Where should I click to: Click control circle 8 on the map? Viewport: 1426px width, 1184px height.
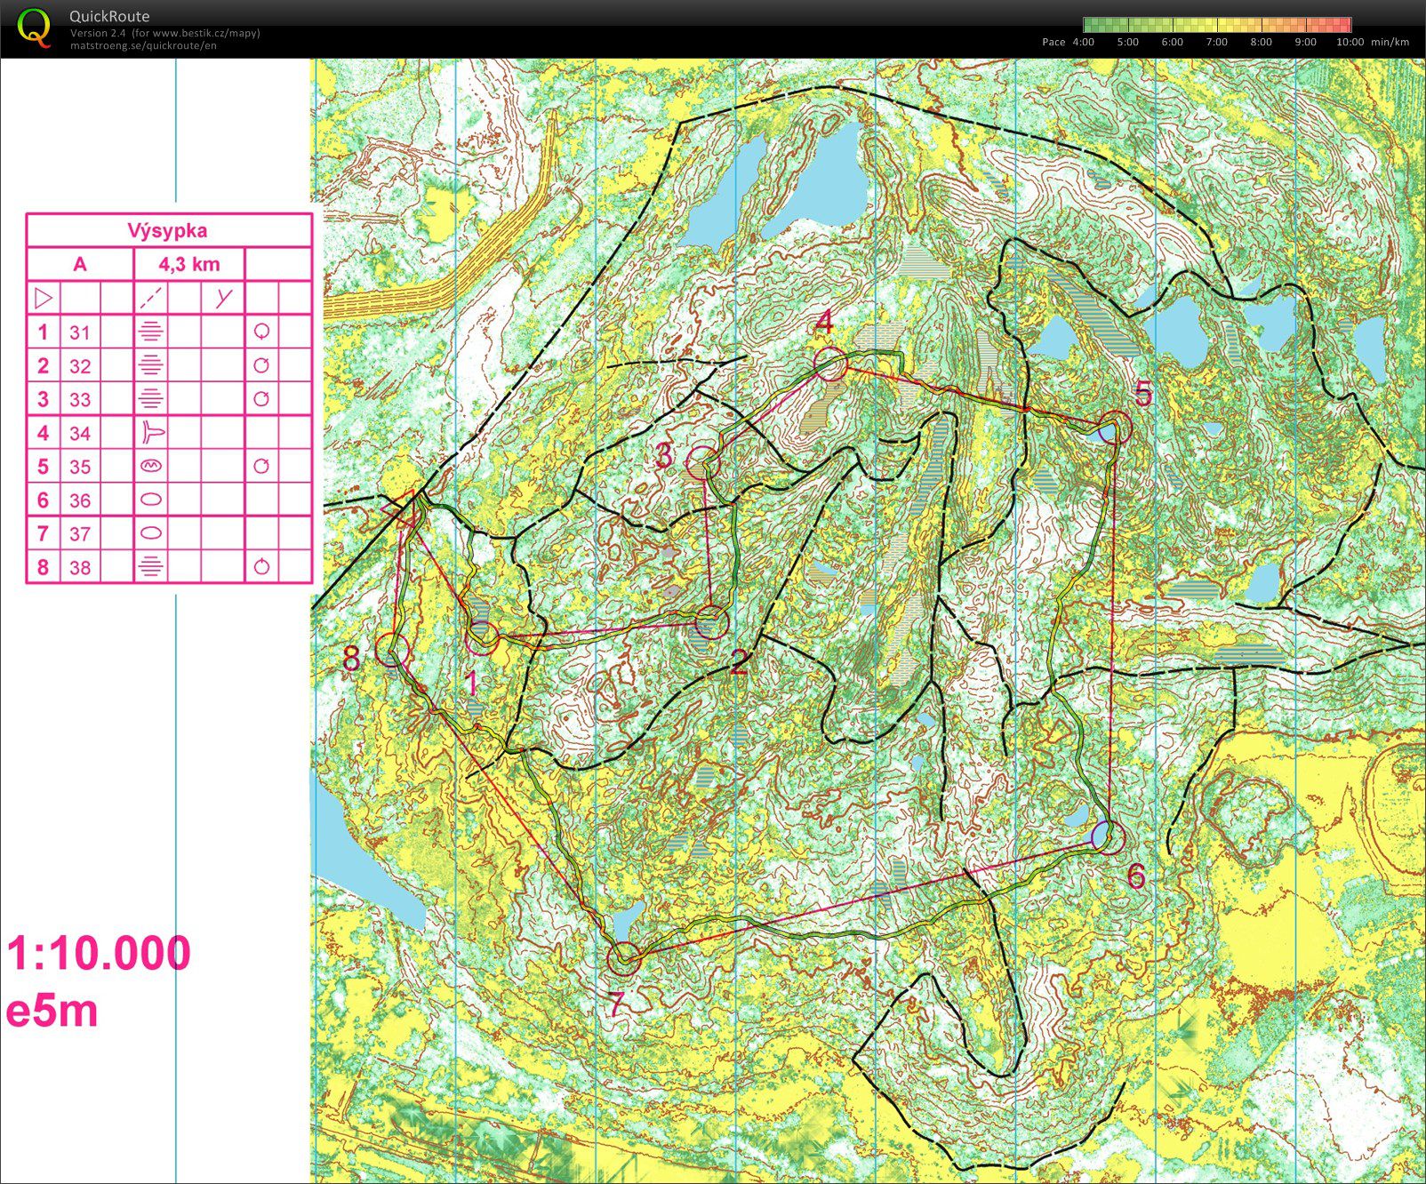pyautogui.click(x=392, y=648)
